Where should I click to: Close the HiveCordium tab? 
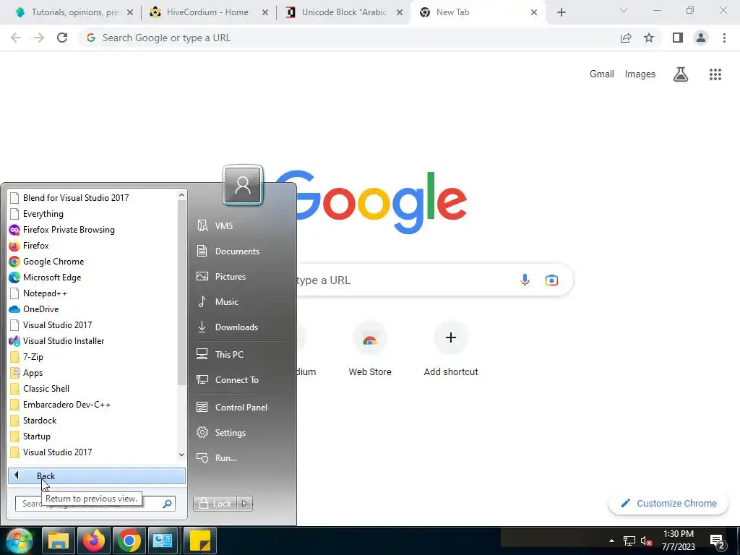pyautogui.click(x=265, y=13)
